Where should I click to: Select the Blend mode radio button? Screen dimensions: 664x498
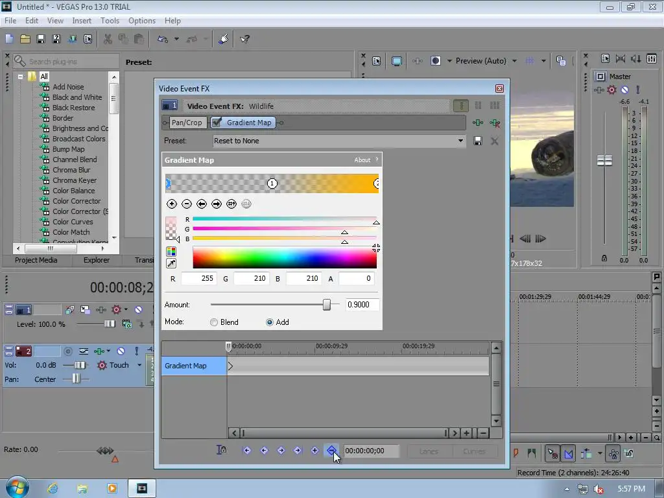coord(214,322)
